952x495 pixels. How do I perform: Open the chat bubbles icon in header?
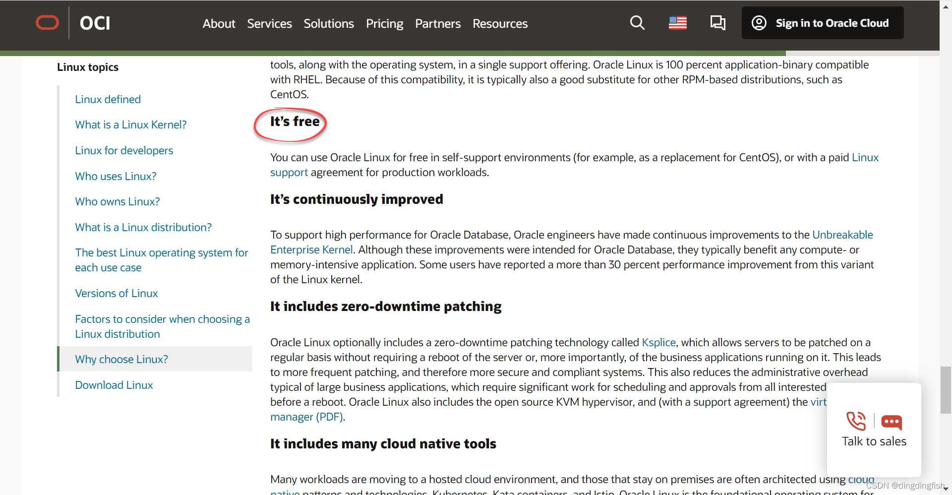pyautogui.click(x=717, y=23)
